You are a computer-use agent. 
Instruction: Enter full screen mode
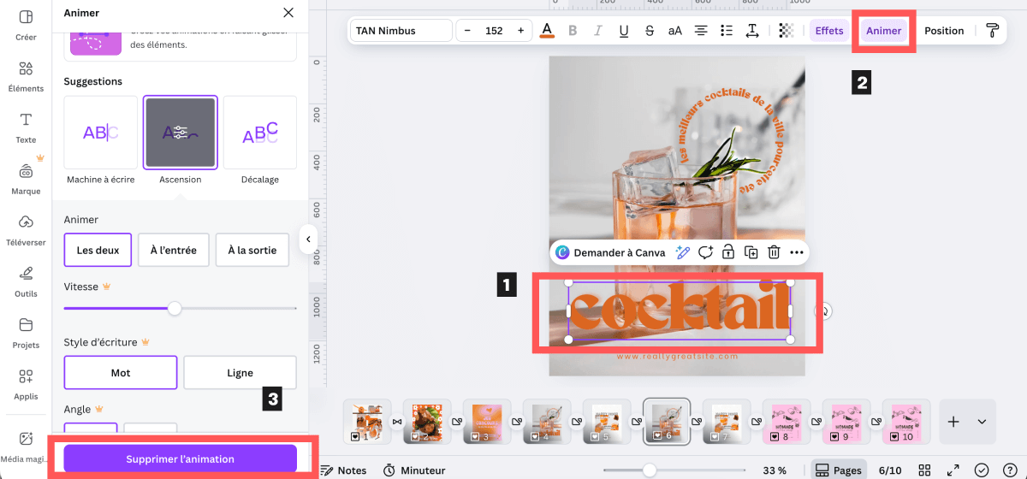tap(953, 470)
